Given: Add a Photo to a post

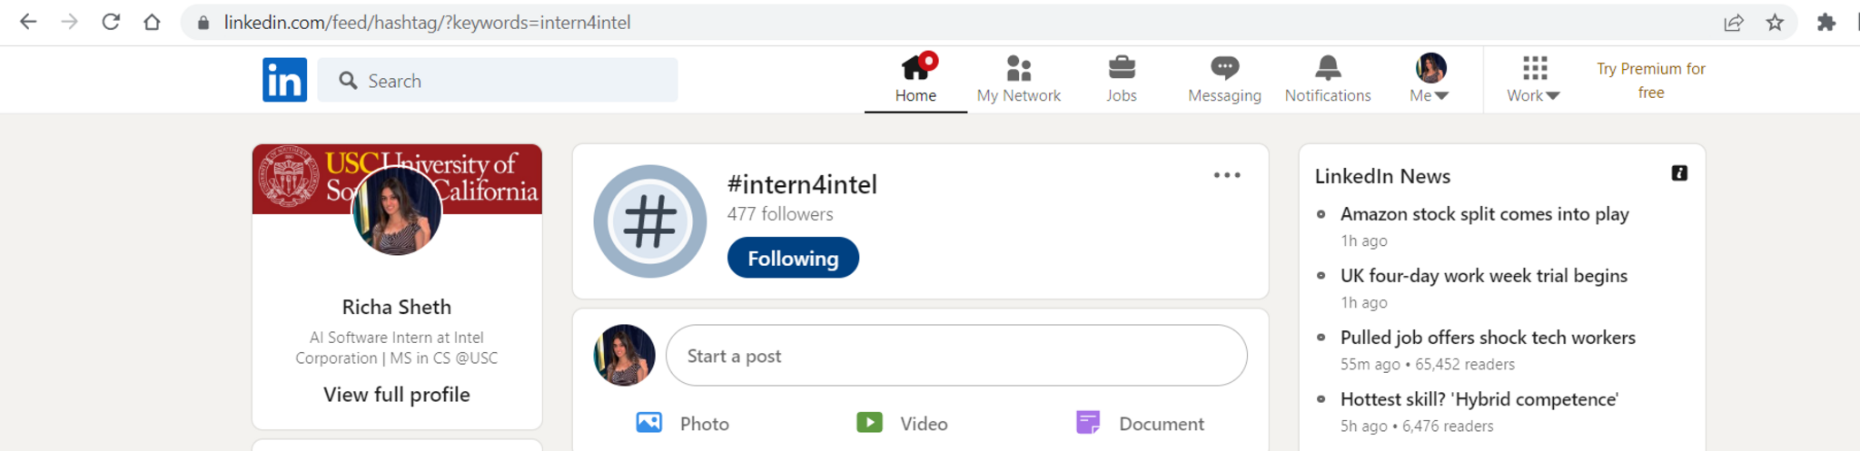Looking at the screenshot, I should (x=683, y=423).
